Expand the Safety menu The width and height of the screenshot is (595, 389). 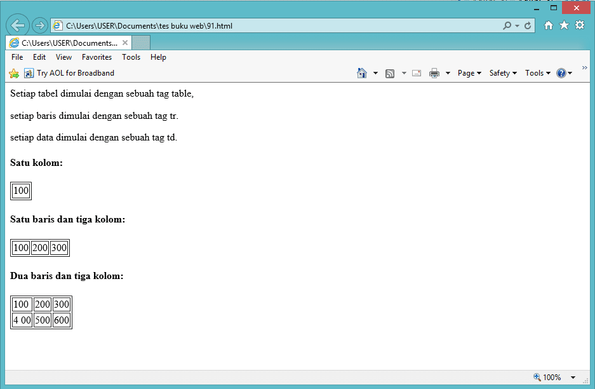coord(502,73)
